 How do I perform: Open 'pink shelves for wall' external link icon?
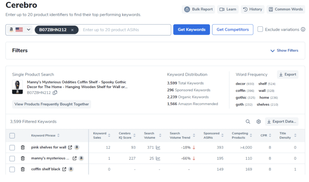[70, 148]
